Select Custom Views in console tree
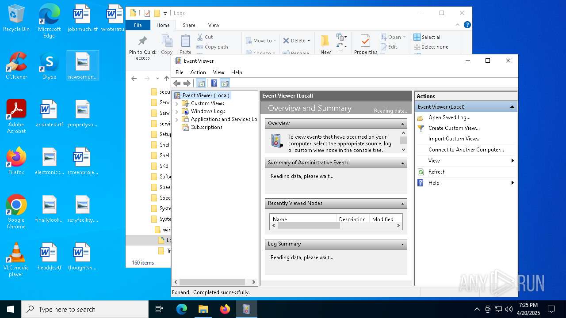 point(207,103)
